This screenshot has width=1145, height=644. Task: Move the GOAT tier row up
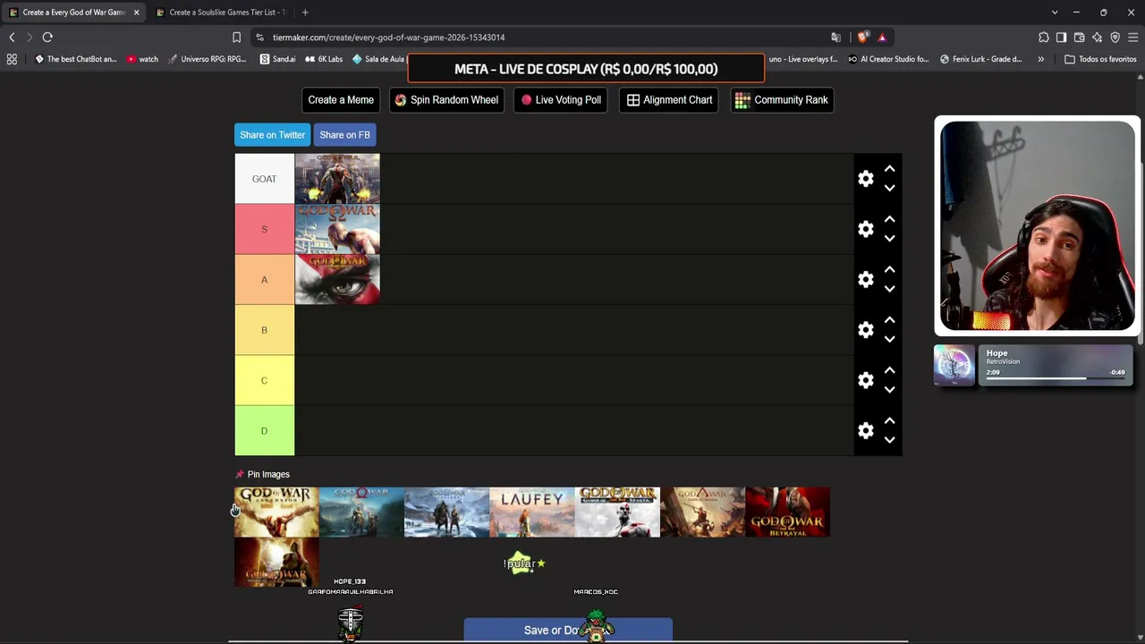[x=889, y=169]
